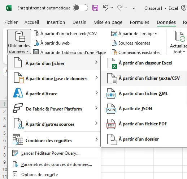This screenshot has height=179, width=187.
Task: Click the XML file icon
Action: click(x=111, y=93)
